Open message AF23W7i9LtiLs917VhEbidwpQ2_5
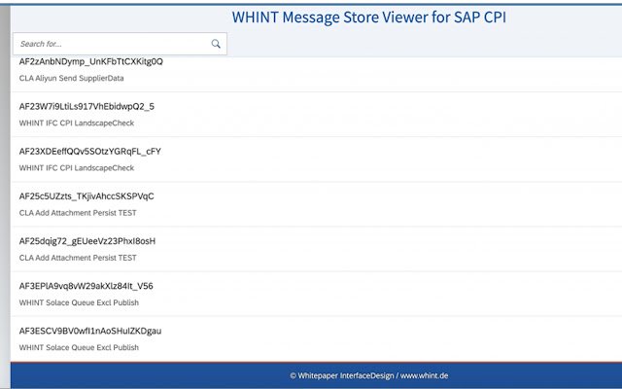Viewport: 622px width, 389px height. click(x=86, y=106)
